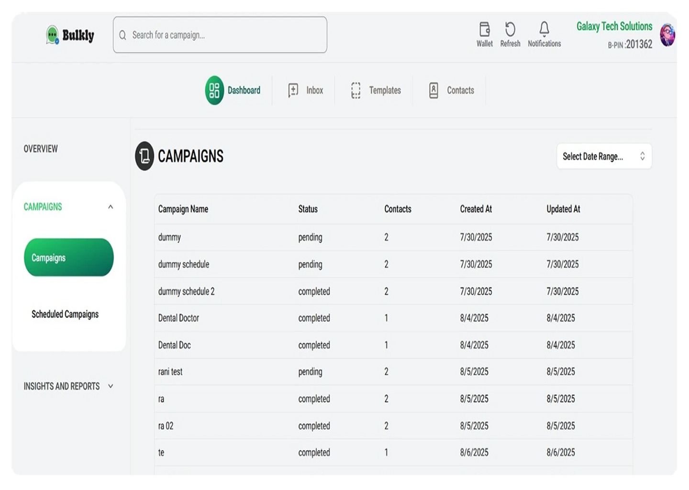The height and width of the screenshot is (490, 689).
Task: Open the Select Date Range dropdown
Action: point(604,156)
